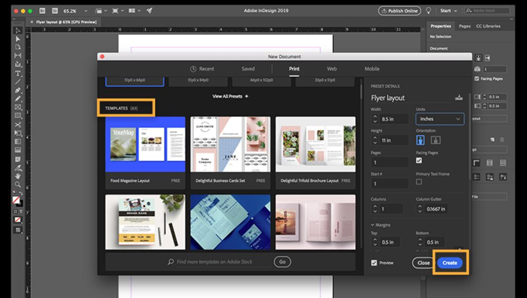Select the Pen tool
Viewport: 527px width, 298px height.
18,90
